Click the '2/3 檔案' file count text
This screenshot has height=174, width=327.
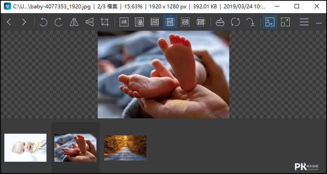107,7
